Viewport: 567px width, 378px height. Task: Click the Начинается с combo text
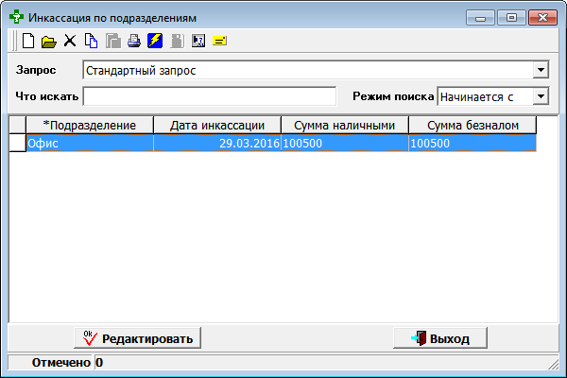[476, 97]
